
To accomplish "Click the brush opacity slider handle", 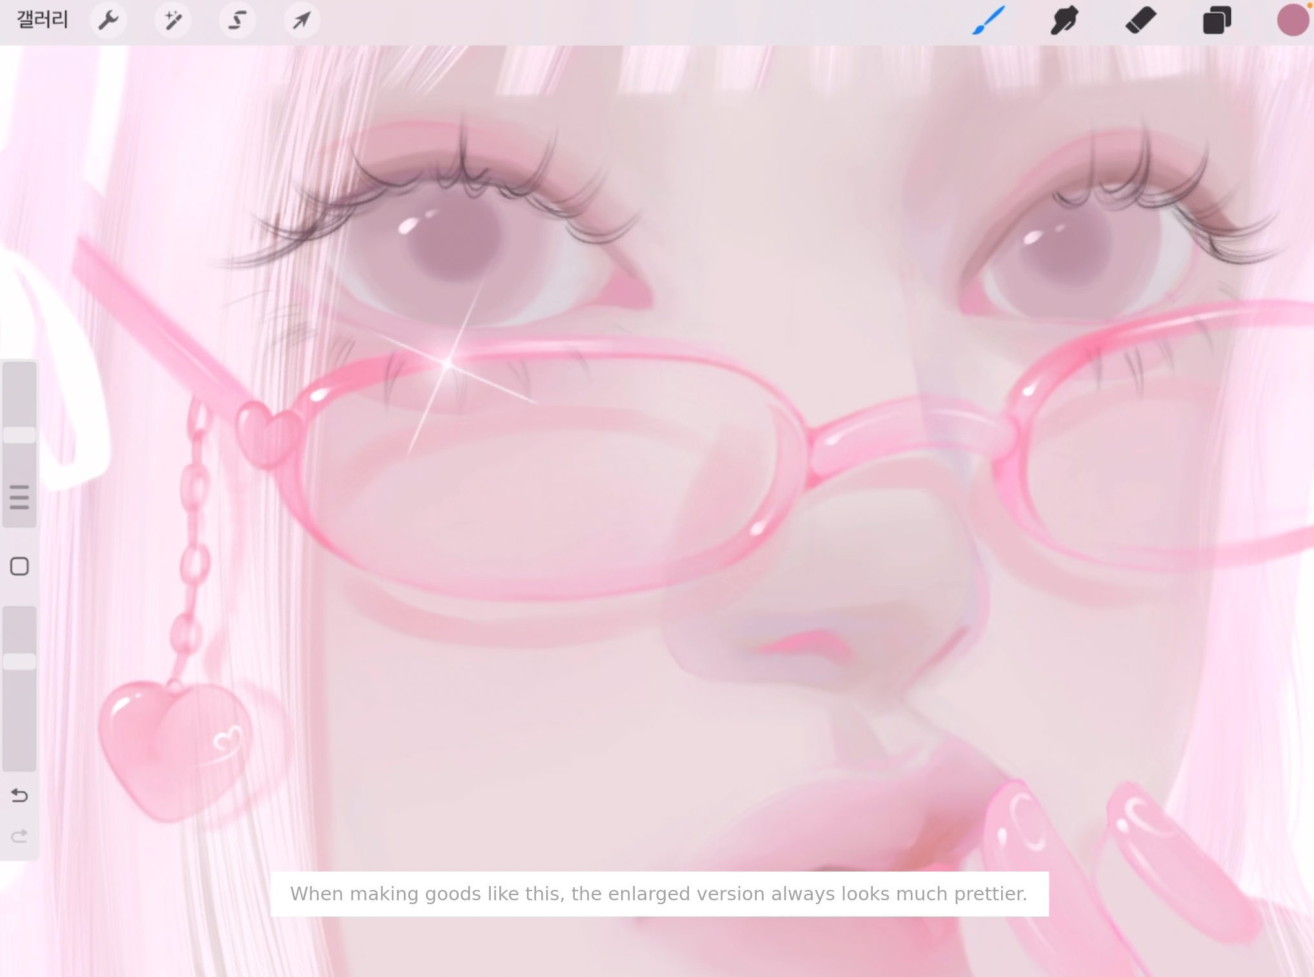I will click(19, 661).
